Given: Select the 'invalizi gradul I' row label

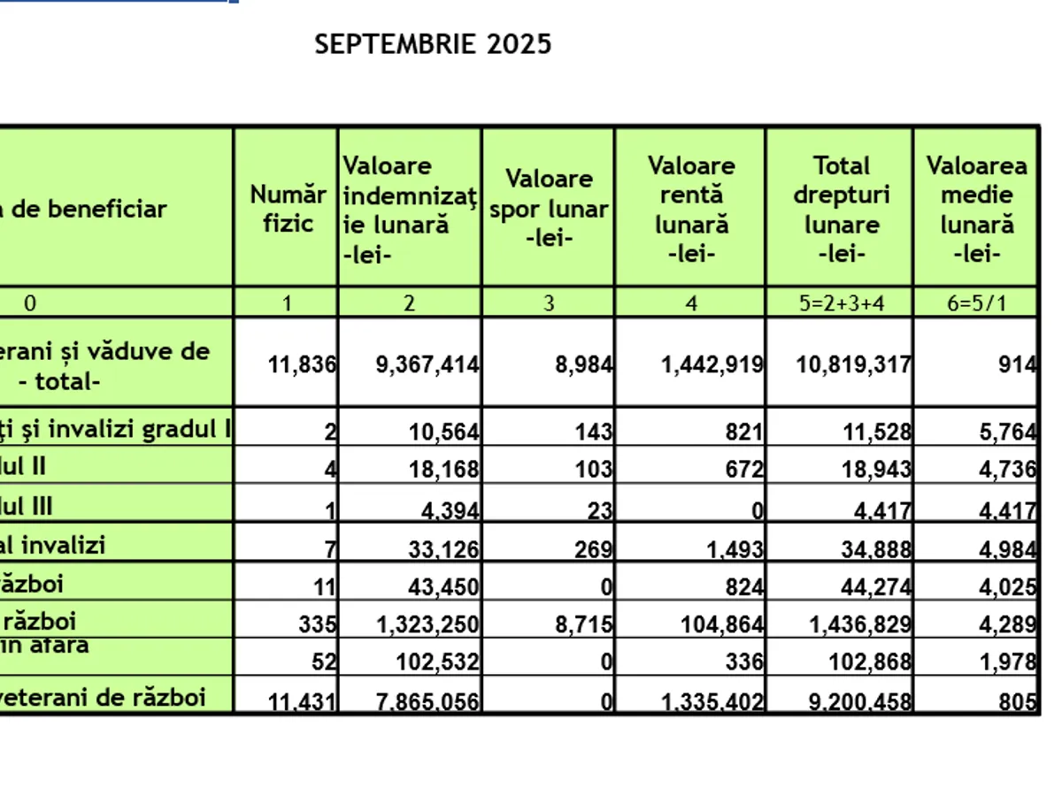Looking at the screenshot, I should [117, 429].
